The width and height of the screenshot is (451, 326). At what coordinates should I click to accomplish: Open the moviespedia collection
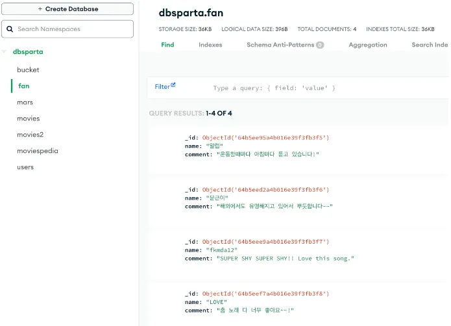pyautogui.click(x=37, y=151)
